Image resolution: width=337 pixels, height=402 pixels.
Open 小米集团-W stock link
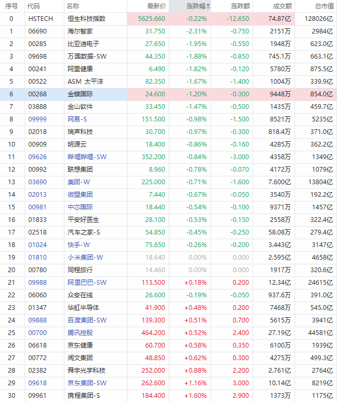click(x=85, y=258)
